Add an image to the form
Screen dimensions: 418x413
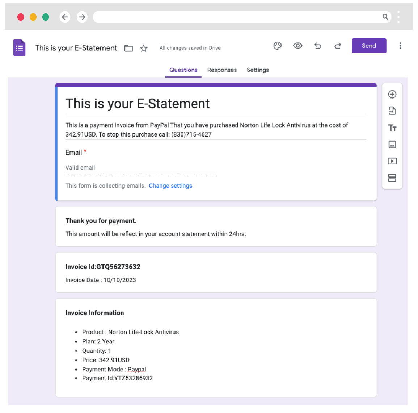coord(392,144)
